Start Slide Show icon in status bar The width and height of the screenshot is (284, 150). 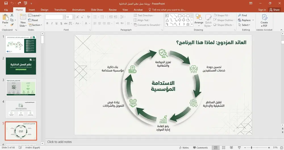pyautogui.click(x=239, y=148)
